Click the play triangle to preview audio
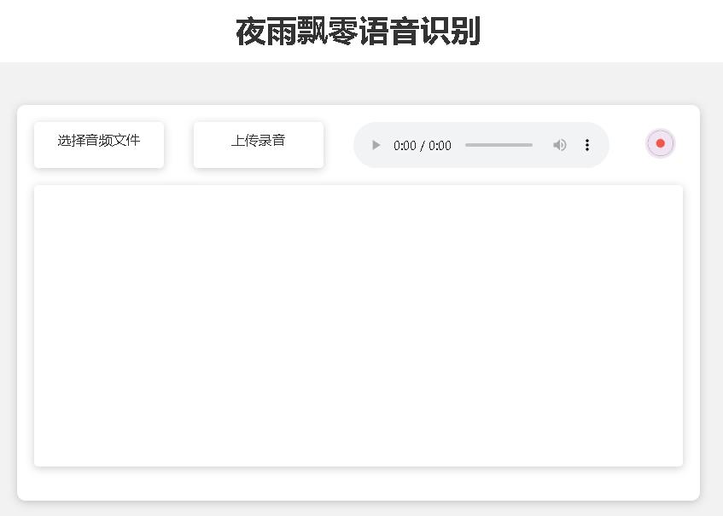The image size is (723, 516). tap(376, 145)
